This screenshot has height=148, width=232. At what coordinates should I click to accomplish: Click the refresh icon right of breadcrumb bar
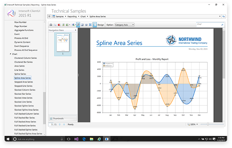click(x=224, y=16)
